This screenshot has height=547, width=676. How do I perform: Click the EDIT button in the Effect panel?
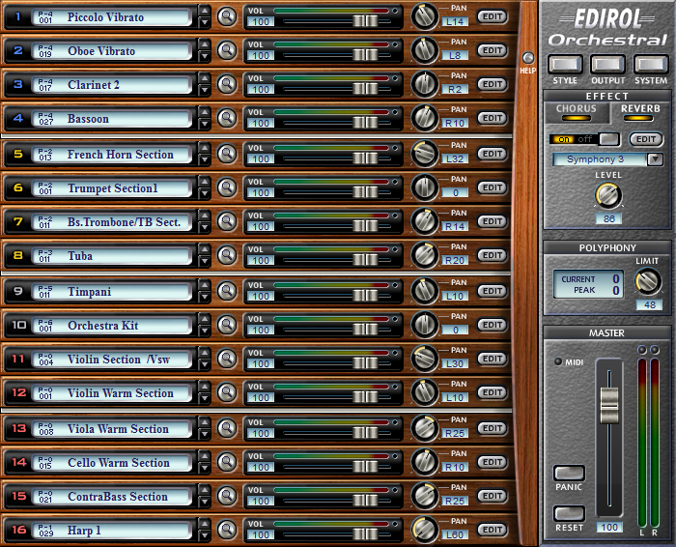pyautogui.click(x=646, y=139)
